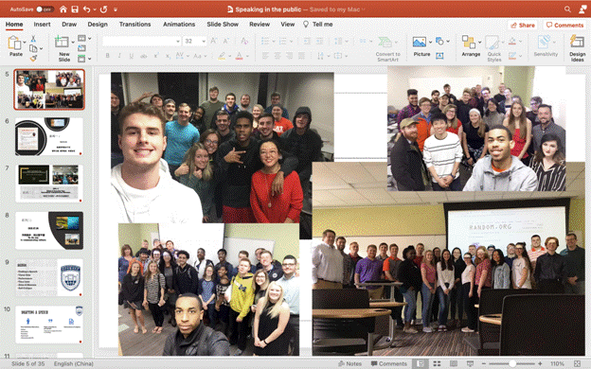Adjust the zoom slider handle
Viewport: 591px width, 369px height.
click(512, 363)
